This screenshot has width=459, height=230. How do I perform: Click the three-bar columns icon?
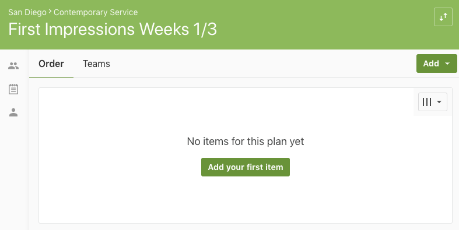427,102
